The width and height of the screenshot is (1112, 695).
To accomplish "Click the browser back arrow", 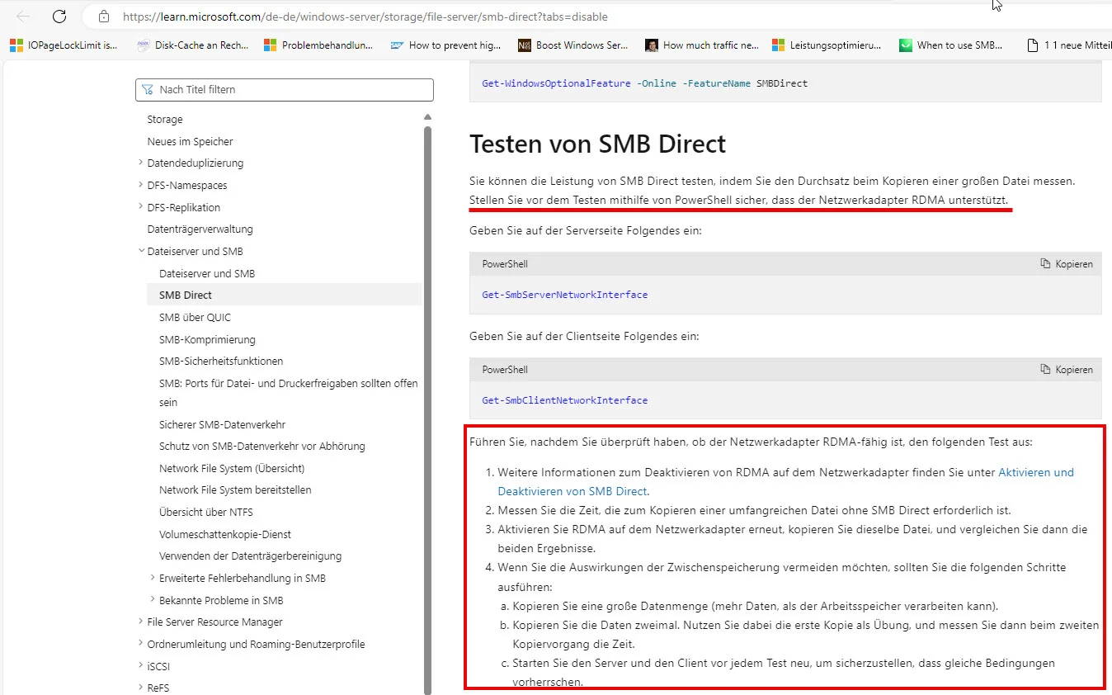I will (x=23, y=17).
